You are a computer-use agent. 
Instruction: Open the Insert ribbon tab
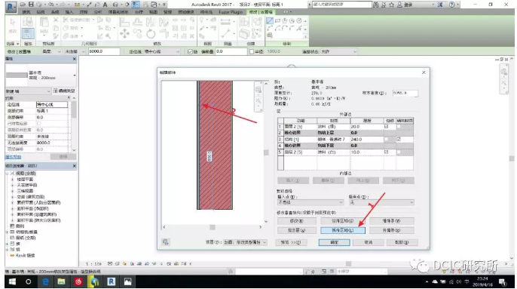click(69, 12)
